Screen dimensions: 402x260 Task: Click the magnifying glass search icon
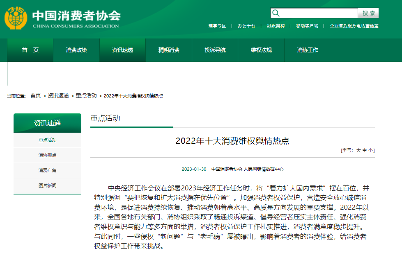(x=276, y=13)
